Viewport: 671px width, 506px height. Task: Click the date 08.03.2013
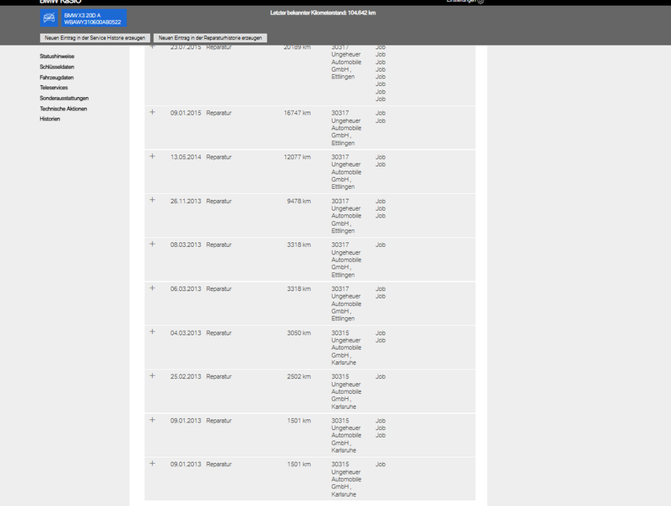pos(186,245)
